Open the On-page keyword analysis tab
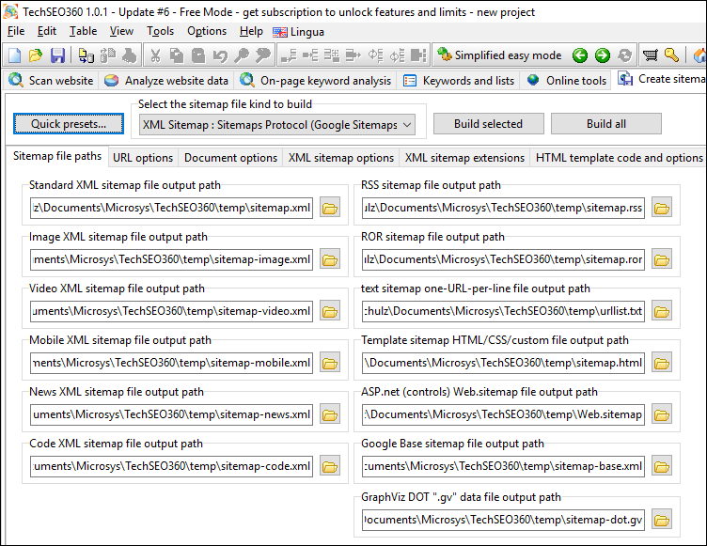Screen dimensions: 707x546 coord(318,81)
